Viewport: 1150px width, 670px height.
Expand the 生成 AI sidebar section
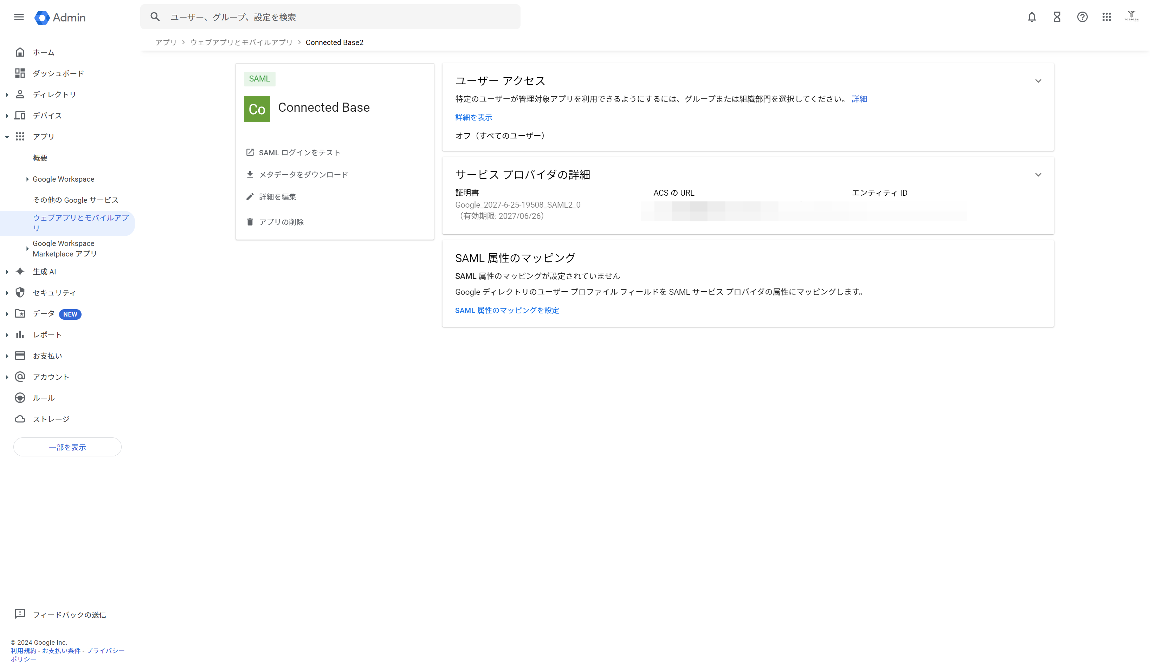[7, 272]
